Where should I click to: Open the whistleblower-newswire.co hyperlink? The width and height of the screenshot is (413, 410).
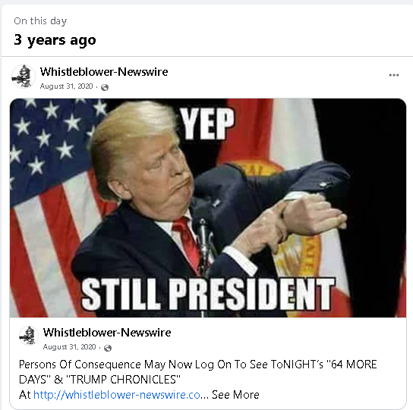(x=117, y=395)
